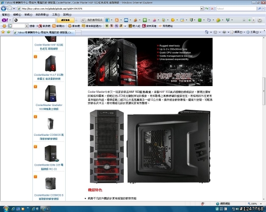Click the Yahoo toolbar search input
The height and width of the screenshot is (212, 266).
[x=34, y=20]
